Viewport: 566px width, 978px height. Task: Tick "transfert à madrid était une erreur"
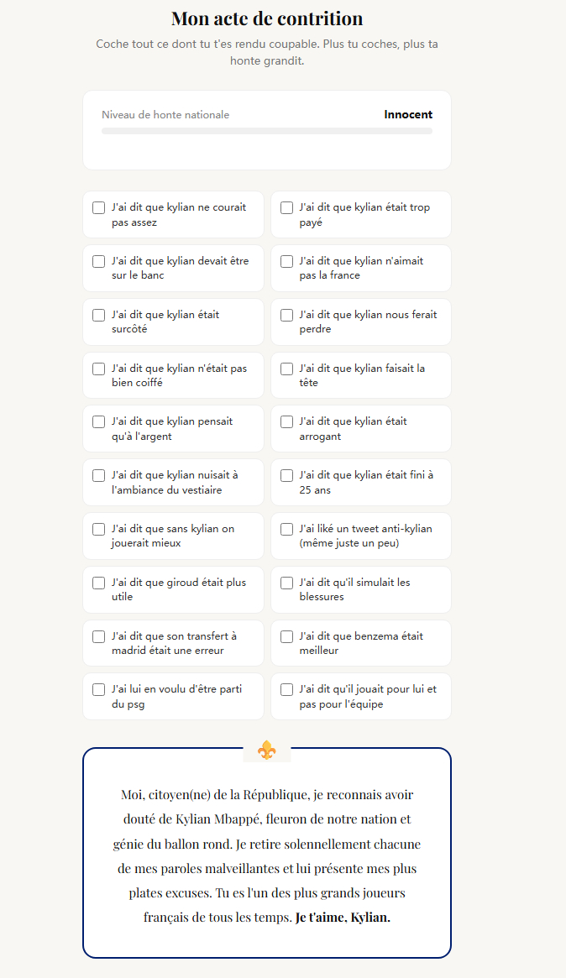tap(98, 636)
